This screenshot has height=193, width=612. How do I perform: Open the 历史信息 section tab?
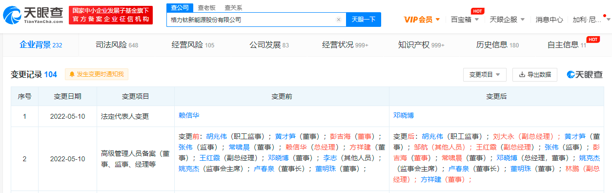497,45
